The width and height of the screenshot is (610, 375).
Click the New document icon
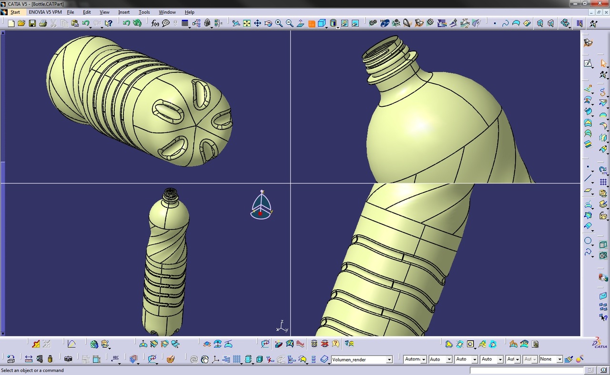click(x=10, y=23)
